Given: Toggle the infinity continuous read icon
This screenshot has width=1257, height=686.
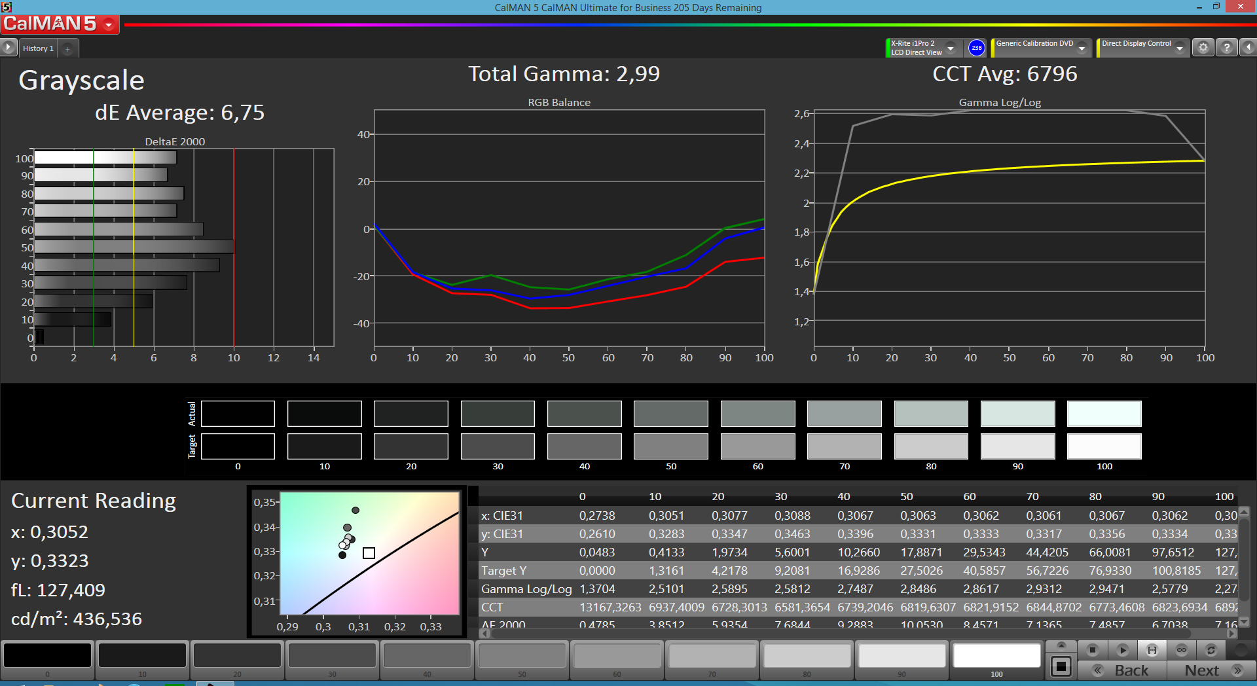Looking at the screenshot, I should coord(1182,650).
